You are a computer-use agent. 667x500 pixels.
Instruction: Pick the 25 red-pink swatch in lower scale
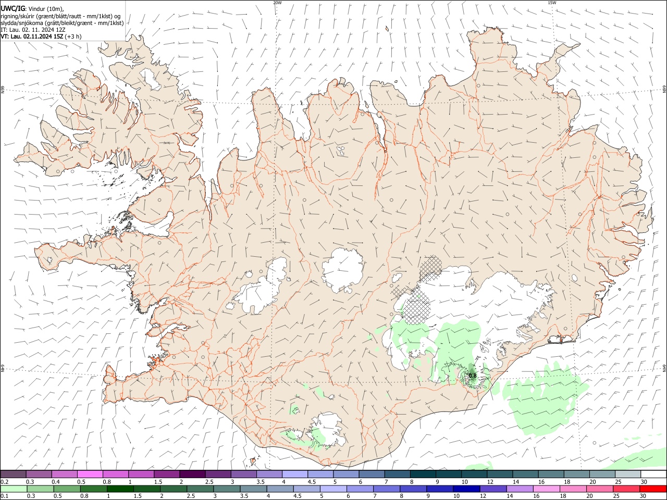tap(626, 489)
